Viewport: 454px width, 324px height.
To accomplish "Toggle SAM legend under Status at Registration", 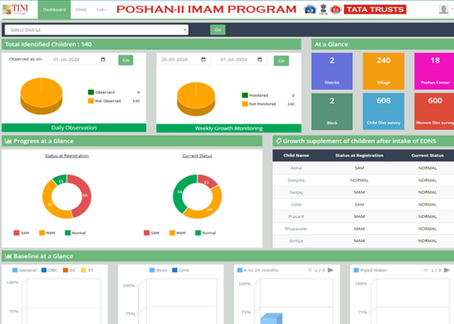I will [x=21, y=233].
